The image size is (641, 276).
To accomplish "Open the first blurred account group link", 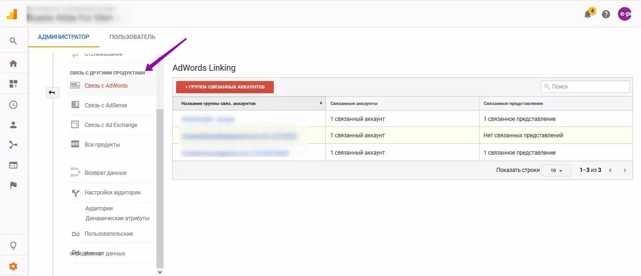I will [x=208, y=119].
